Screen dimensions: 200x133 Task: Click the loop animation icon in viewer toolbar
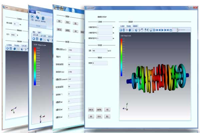[x=171, y=30]
